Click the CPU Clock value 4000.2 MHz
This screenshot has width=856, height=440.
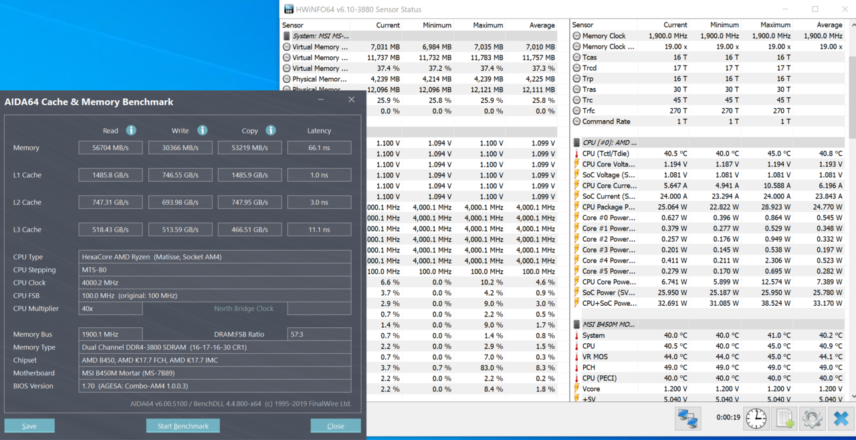click(215, 282)
